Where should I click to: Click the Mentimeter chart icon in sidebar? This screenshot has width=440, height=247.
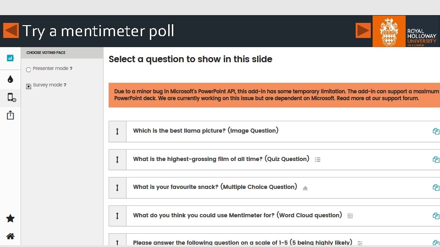coord(10,58)
